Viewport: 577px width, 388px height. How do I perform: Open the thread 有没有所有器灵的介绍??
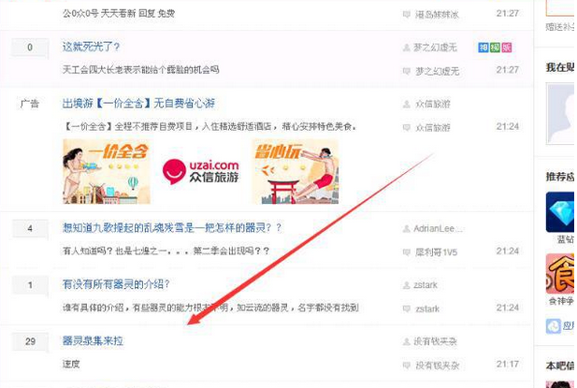pyautogui.click(x=116, y=284)
